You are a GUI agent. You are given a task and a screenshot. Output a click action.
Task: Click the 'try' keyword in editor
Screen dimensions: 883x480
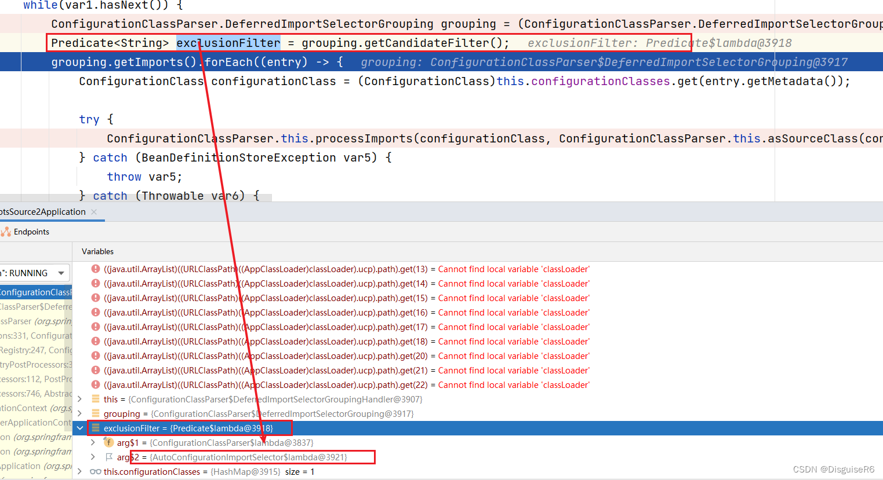(x=89, y=119)
